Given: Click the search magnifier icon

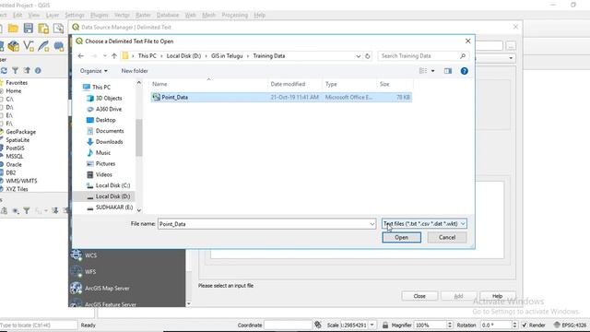Looking at the screenshot, I should click(463, 55).
